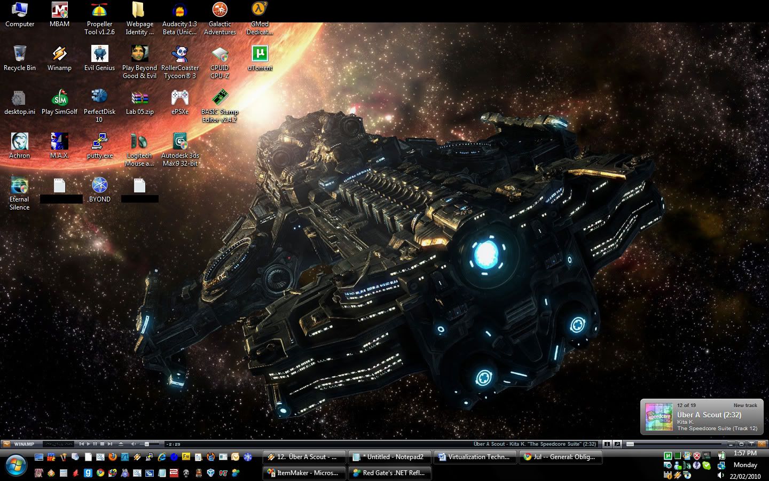The width and height of the screenshot is (769, 481).
Task: Open the Eternal Silence shortcut
Action: tap(20, 193)
